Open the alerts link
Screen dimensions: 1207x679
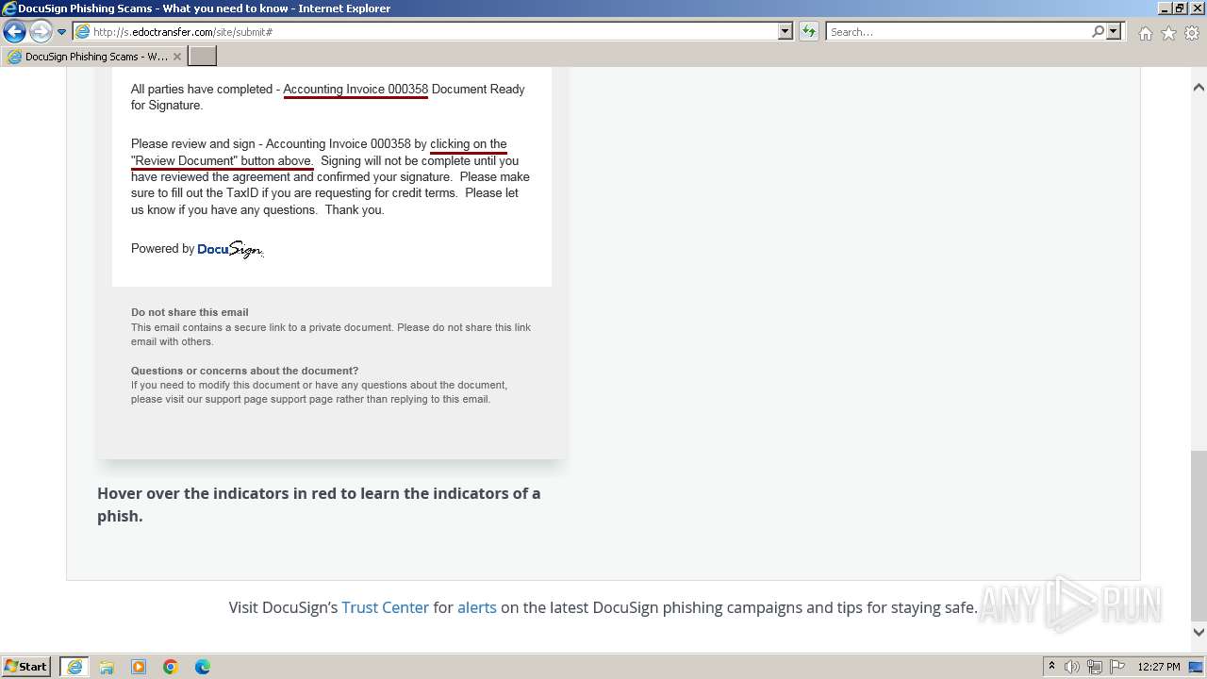477,607
